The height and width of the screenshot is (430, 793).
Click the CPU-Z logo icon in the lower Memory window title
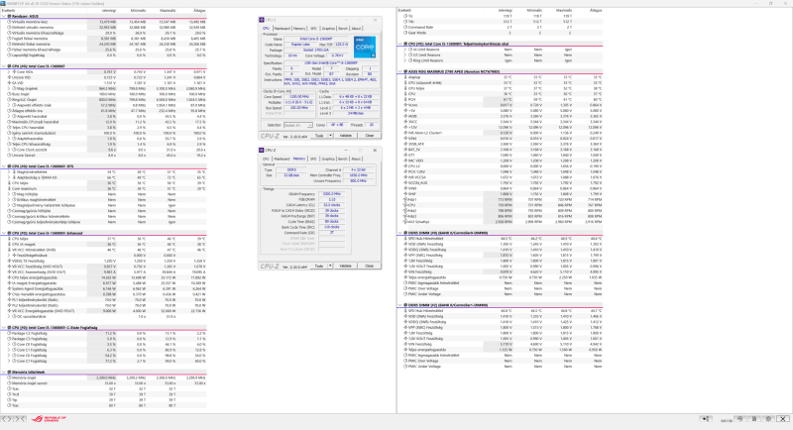point(262,150)
